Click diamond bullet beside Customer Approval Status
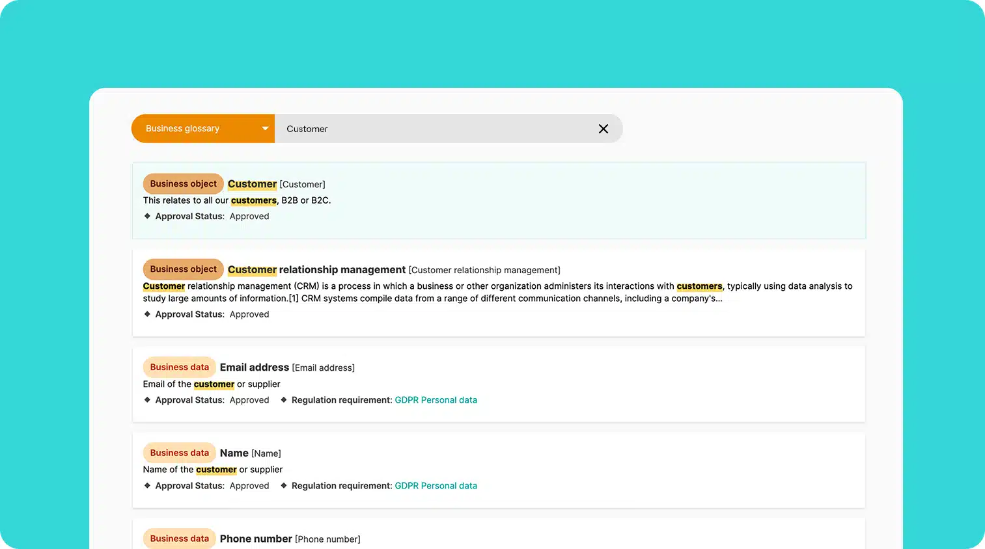This screenshot has height=549, width=985. point(148,216)
